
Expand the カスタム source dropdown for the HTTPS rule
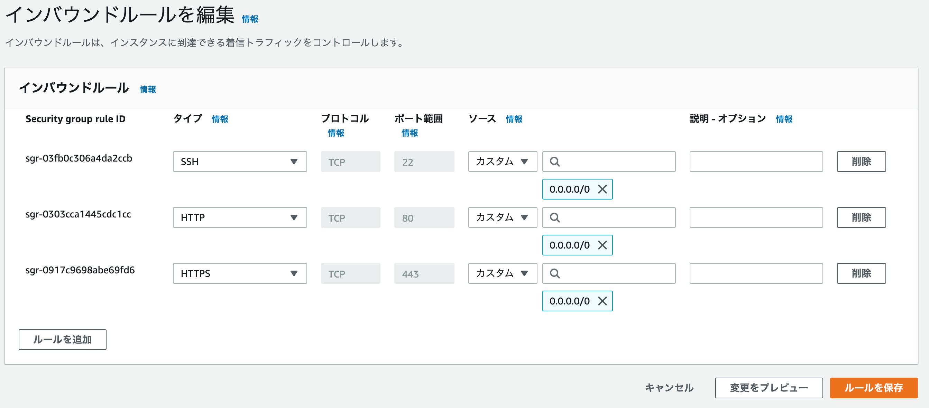[x=502, y=273]
